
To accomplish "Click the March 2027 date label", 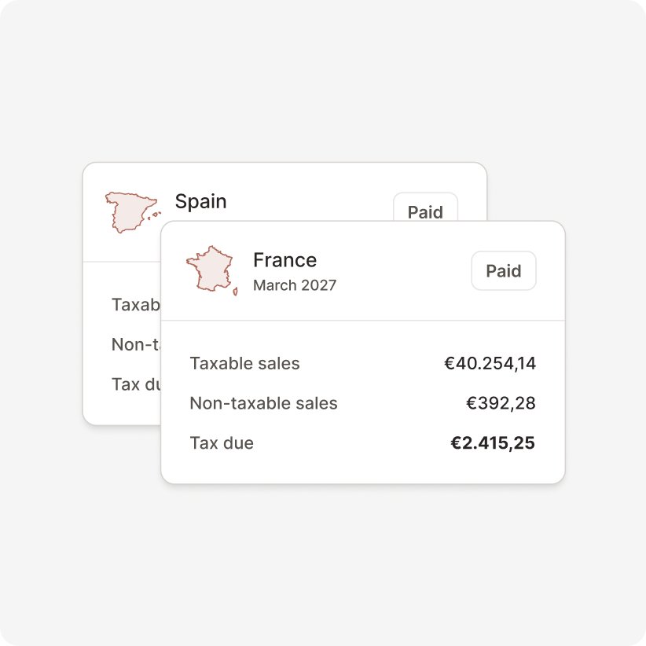I will point(294,285).
